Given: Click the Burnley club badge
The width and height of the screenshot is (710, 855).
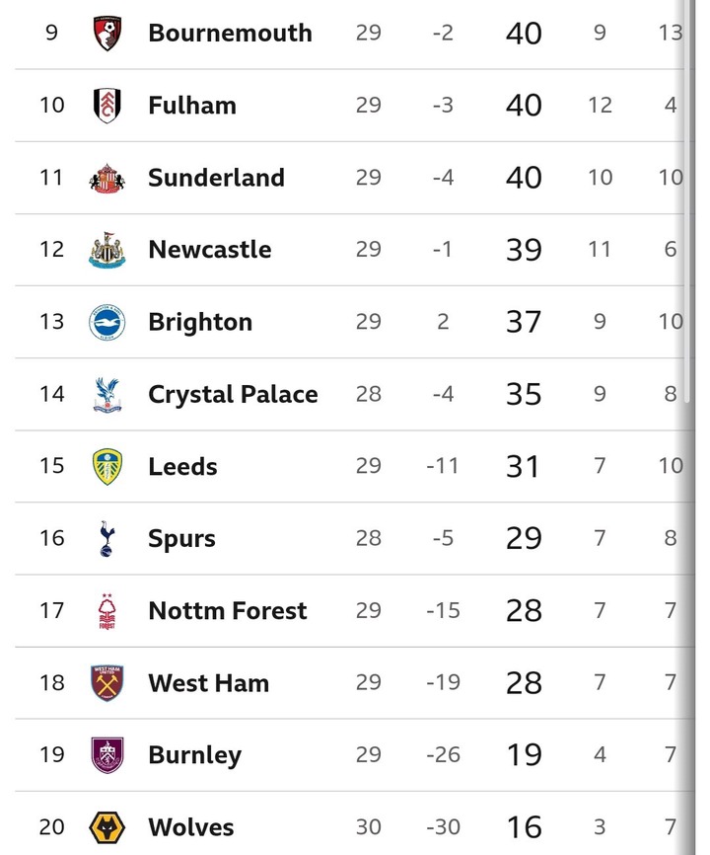Looking at the screenshot, I should click(x=106, y=755).
